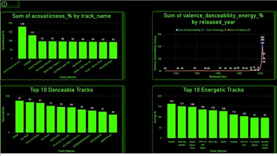Screen dimensions: 277x156
Task: Select the You're On Your Ow... bar valued 69
Action: click(x=71, y=120)
